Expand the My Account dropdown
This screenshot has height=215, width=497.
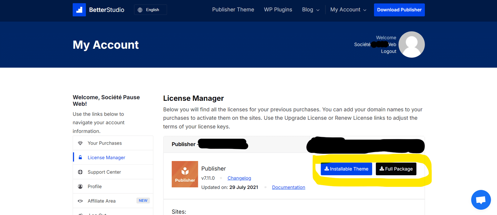click(348, 10)
